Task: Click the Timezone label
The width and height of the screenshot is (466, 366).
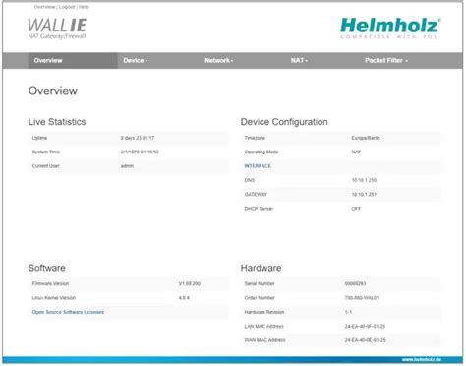Action: point(255,138)
